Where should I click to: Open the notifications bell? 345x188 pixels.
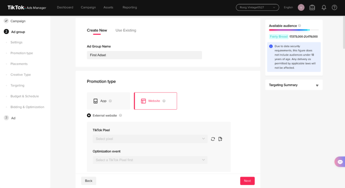click(324, 7)
